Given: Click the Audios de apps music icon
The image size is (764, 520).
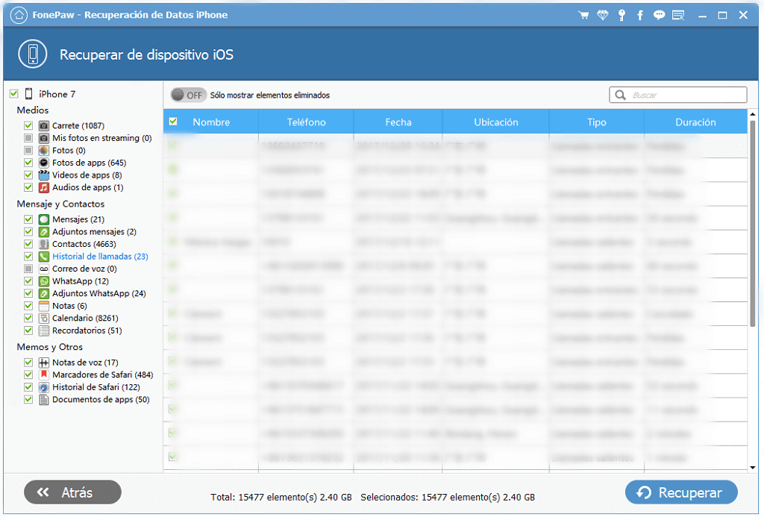Looking at the screenshot, I should [44, 187].
